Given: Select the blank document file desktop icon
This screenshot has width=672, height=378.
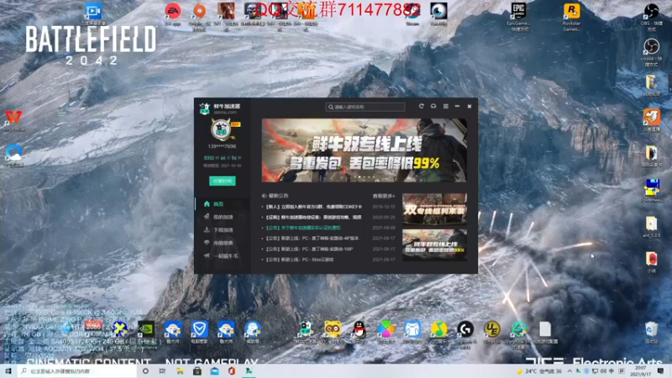Looking at the screenshot, I should (544, 332).
